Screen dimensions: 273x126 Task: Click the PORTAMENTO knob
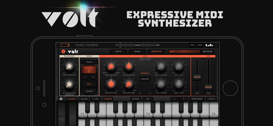pos(69,66)
